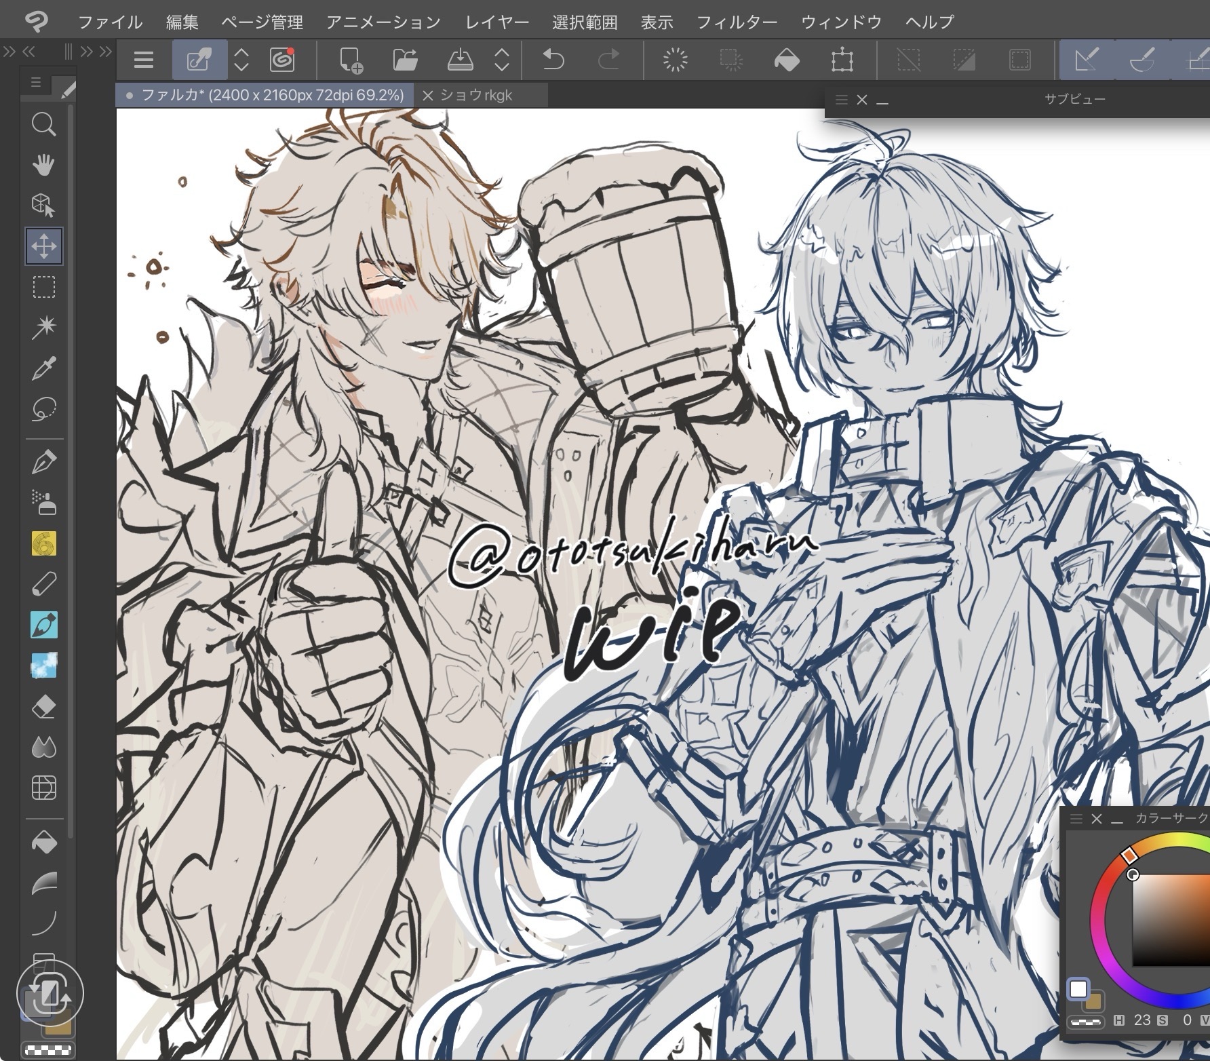This screenshot has height=1061, width=1210.
Task: Open the レイヤー menu
Action: pos(496,22)
